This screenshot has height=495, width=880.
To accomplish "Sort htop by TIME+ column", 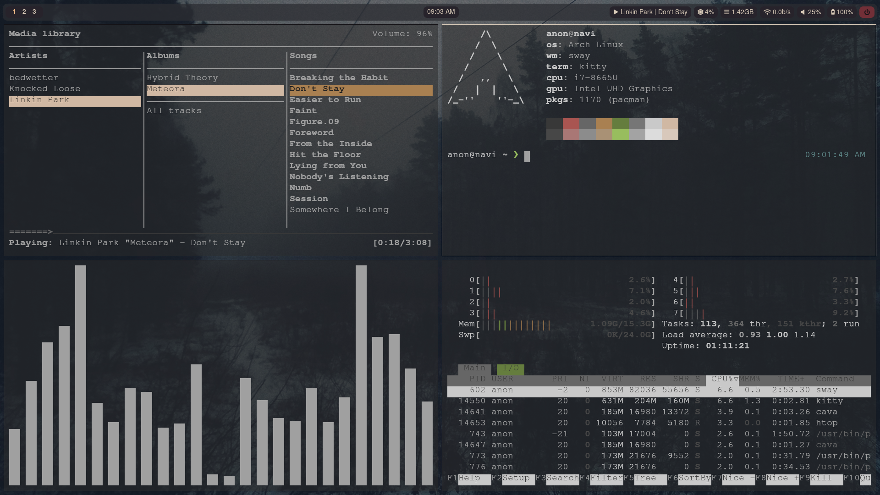I will coord(791,379).
